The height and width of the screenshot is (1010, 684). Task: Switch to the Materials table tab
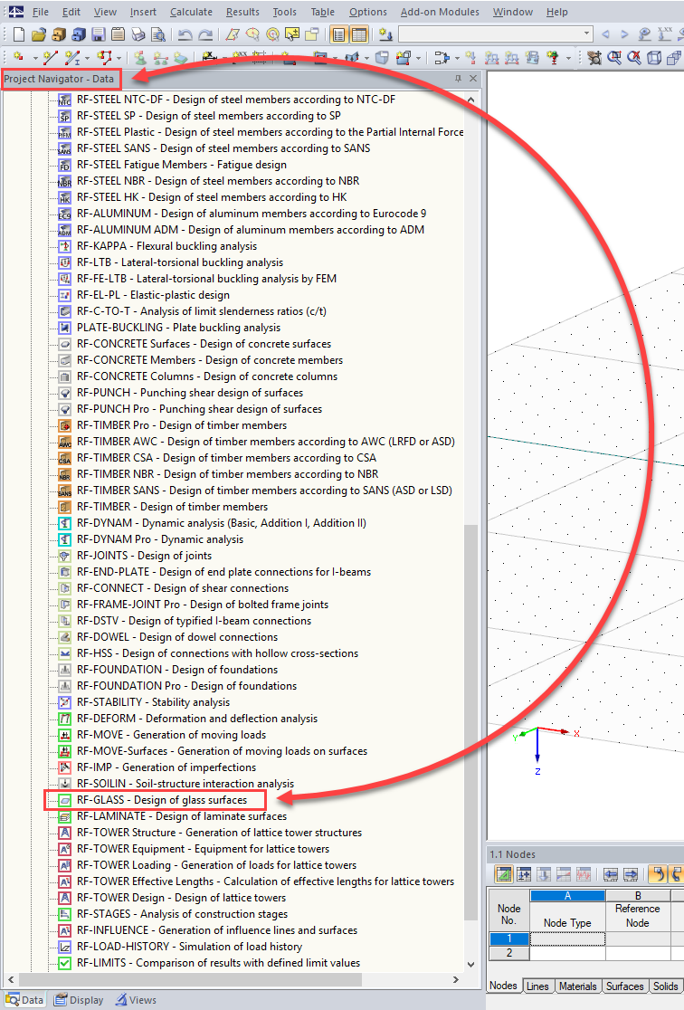click(578, 986)
